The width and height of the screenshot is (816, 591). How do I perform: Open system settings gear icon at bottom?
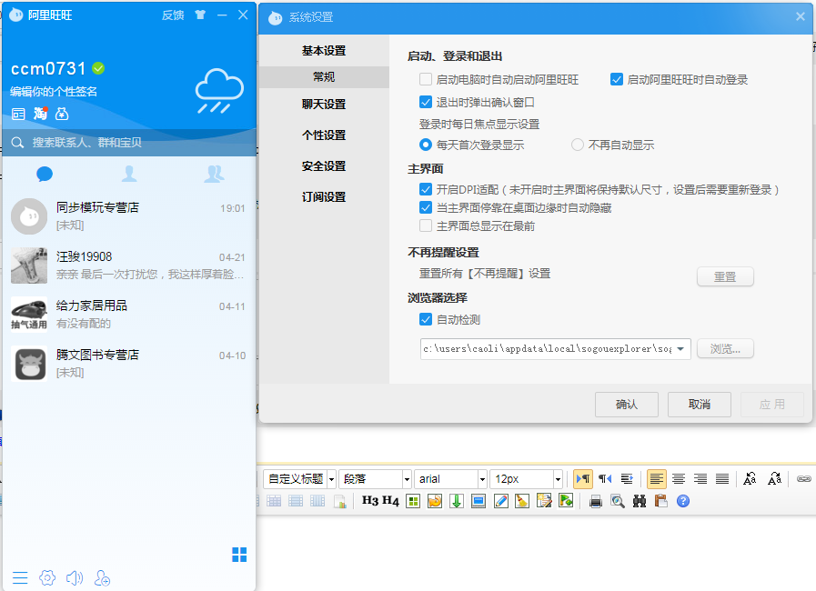[x=47, y=577]
